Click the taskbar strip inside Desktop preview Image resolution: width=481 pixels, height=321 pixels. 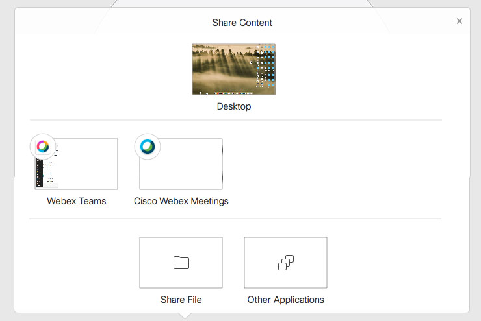[x=233, y=93]
